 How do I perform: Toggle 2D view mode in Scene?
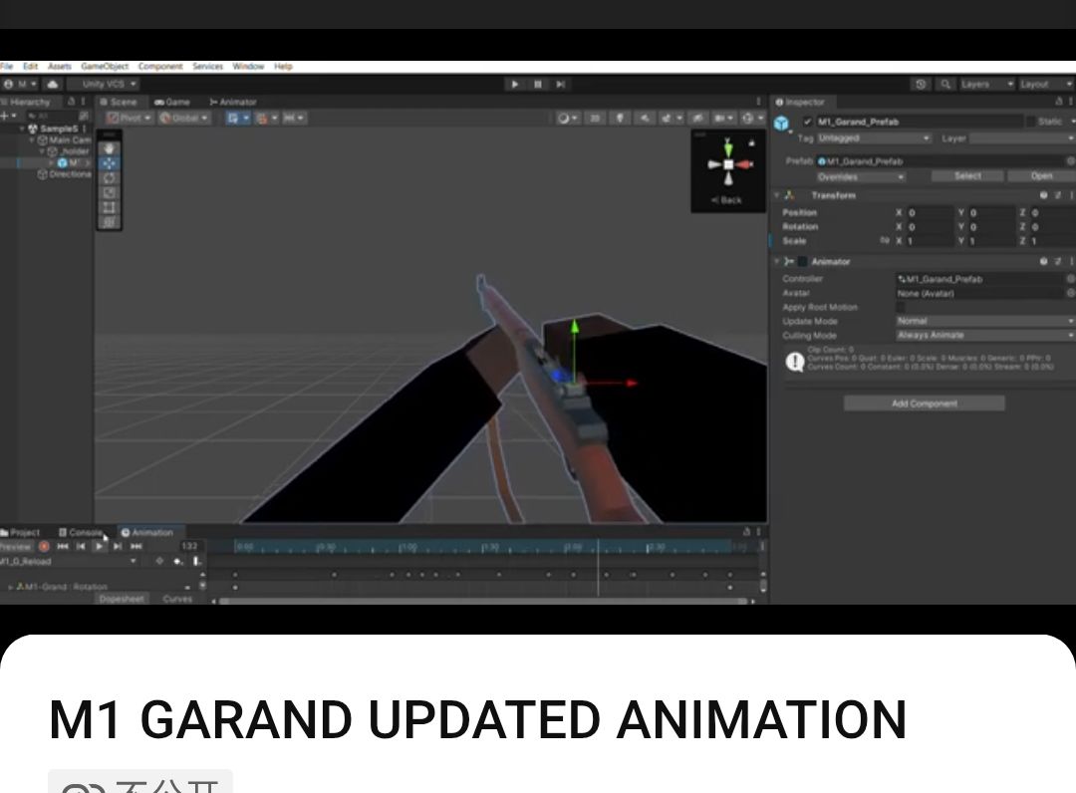595,118
